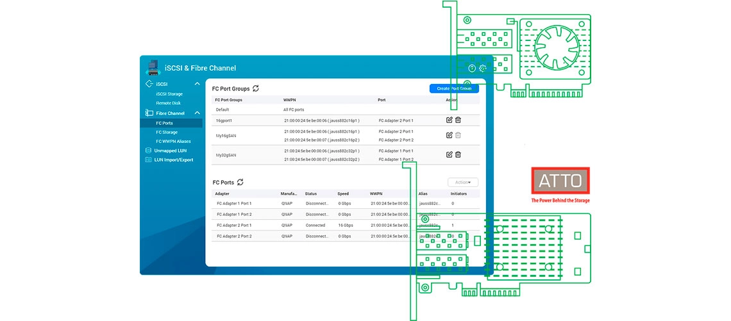Image resolution: width=731 pixels, height=321 pixels.
Task: Open Remote Disk page
Action: pos(168,103)
